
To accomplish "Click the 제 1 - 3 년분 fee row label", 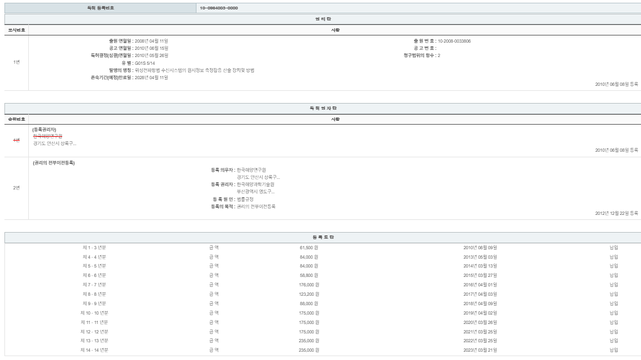I will pos(94,248).
